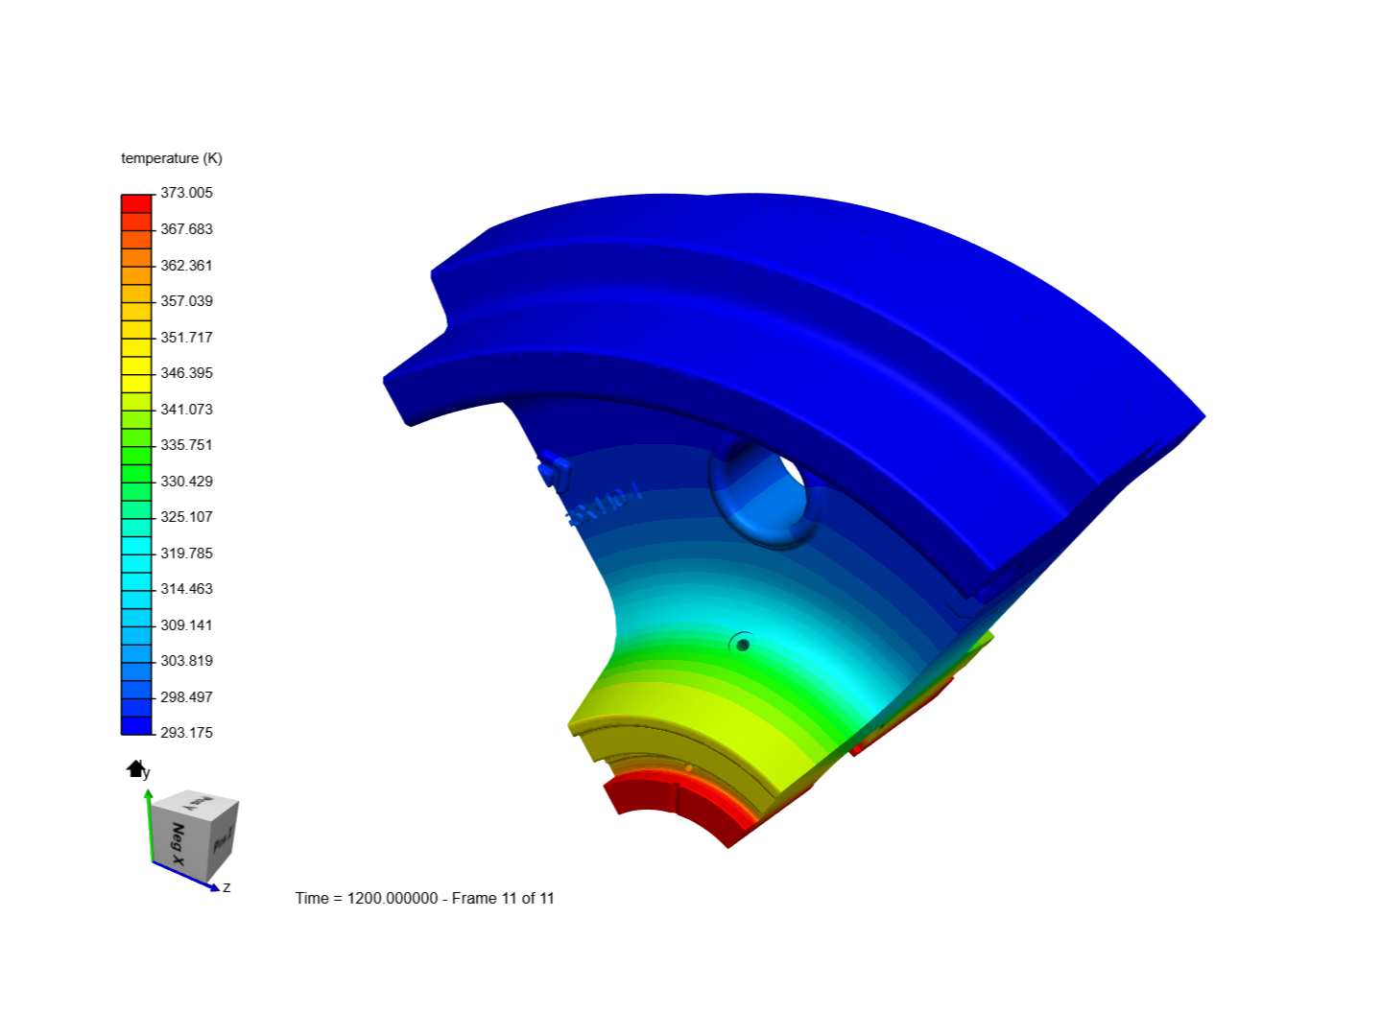Click the embossed part number text on the model

click(605, 506)
